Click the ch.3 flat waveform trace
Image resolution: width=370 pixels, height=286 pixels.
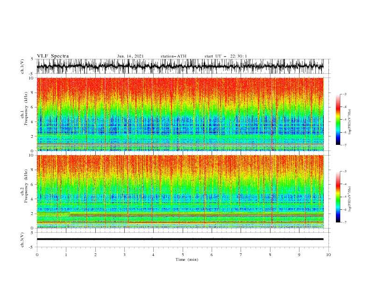point(180,239)
